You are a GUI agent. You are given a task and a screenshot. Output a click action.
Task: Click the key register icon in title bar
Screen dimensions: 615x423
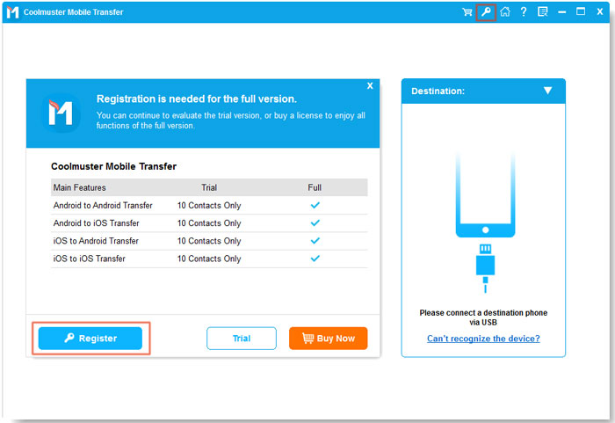[486, 12]
